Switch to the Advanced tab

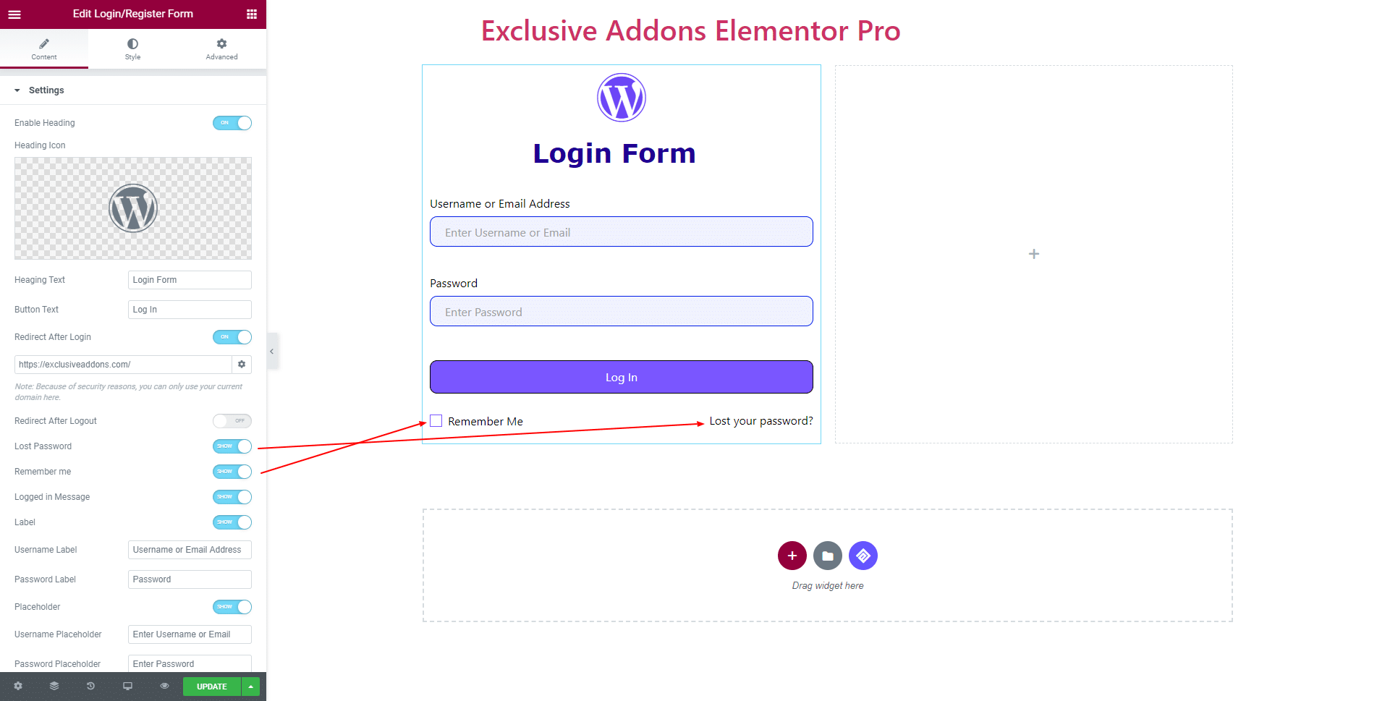tap(221, 49)
